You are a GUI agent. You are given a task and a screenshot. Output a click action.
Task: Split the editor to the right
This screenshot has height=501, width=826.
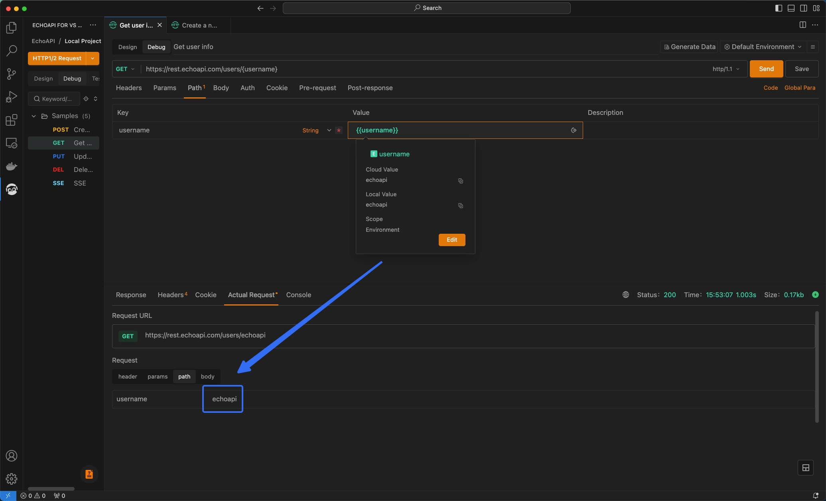[x=803, y=25]
